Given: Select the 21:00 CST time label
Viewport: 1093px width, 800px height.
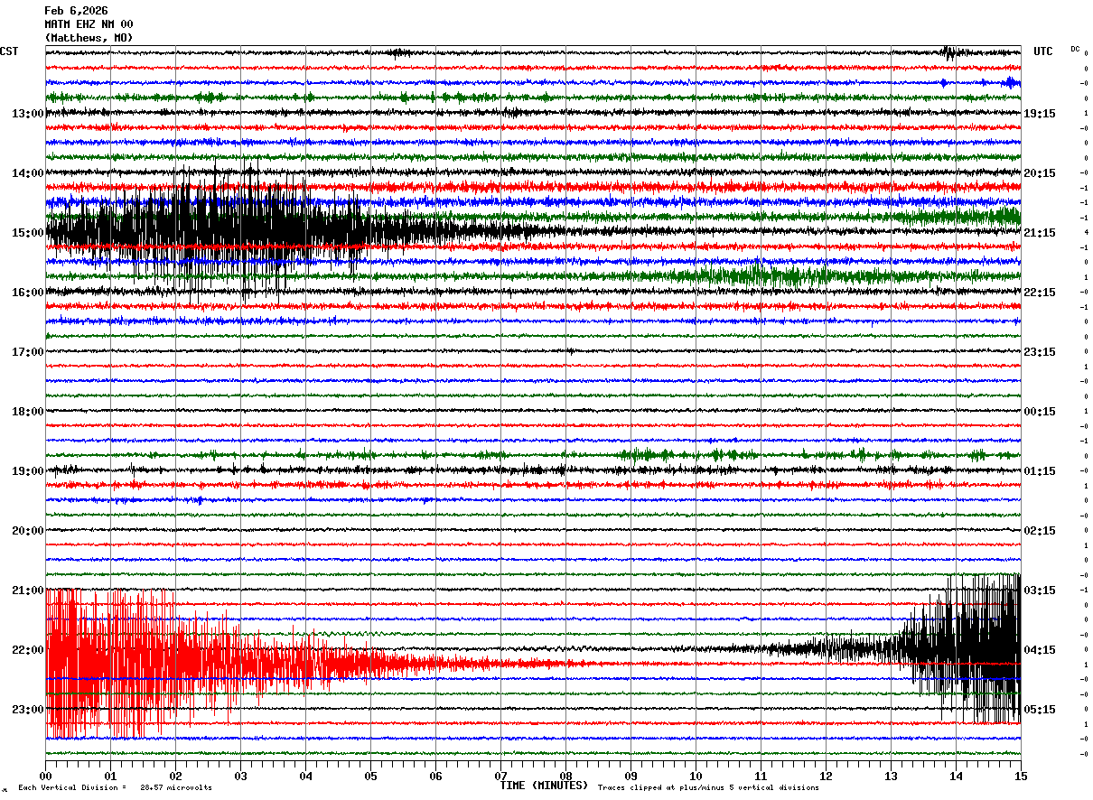Looking at the screenshot, I should [x=28, y=591].
